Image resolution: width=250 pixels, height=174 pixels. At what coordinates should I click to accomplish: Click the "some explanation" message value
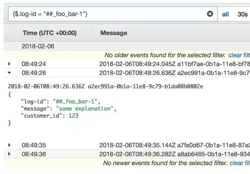(85, 109)
